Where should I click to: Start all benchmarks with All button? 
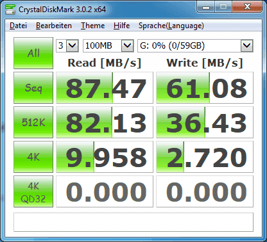[x=33, y=53]
